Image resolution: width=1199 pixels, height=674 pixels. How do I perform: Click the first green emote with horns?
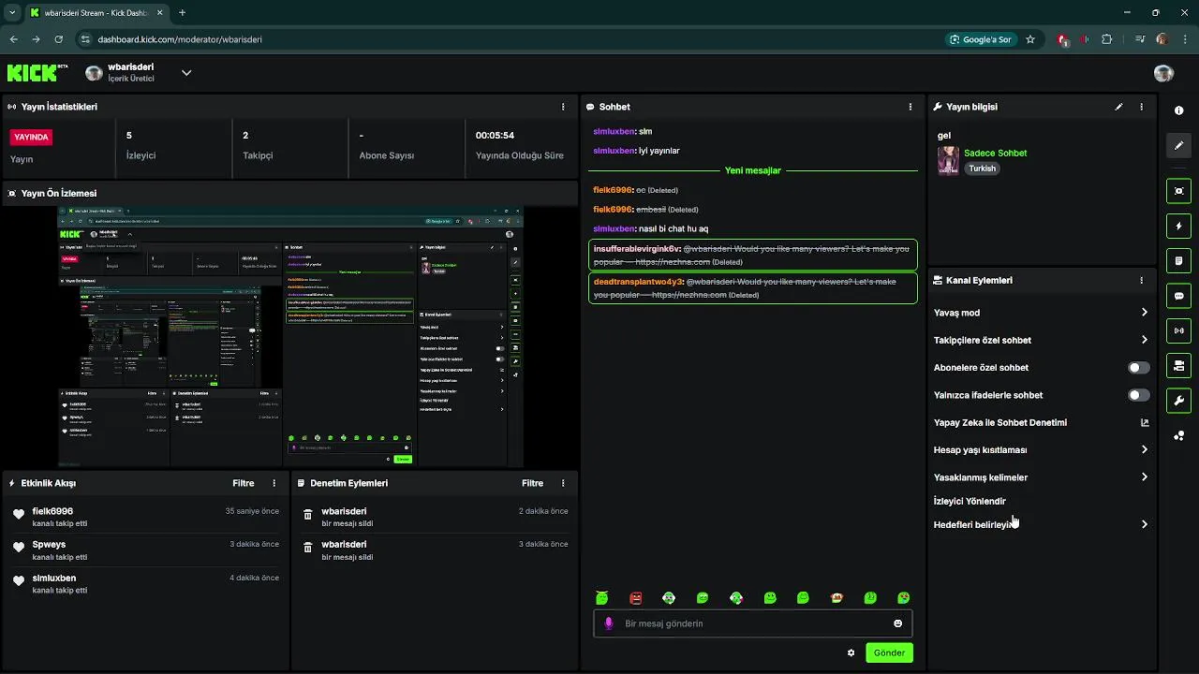602,597
